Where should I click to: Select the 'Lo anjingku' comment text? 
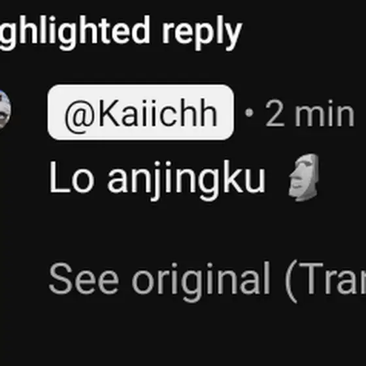click(x=184, y=178)
